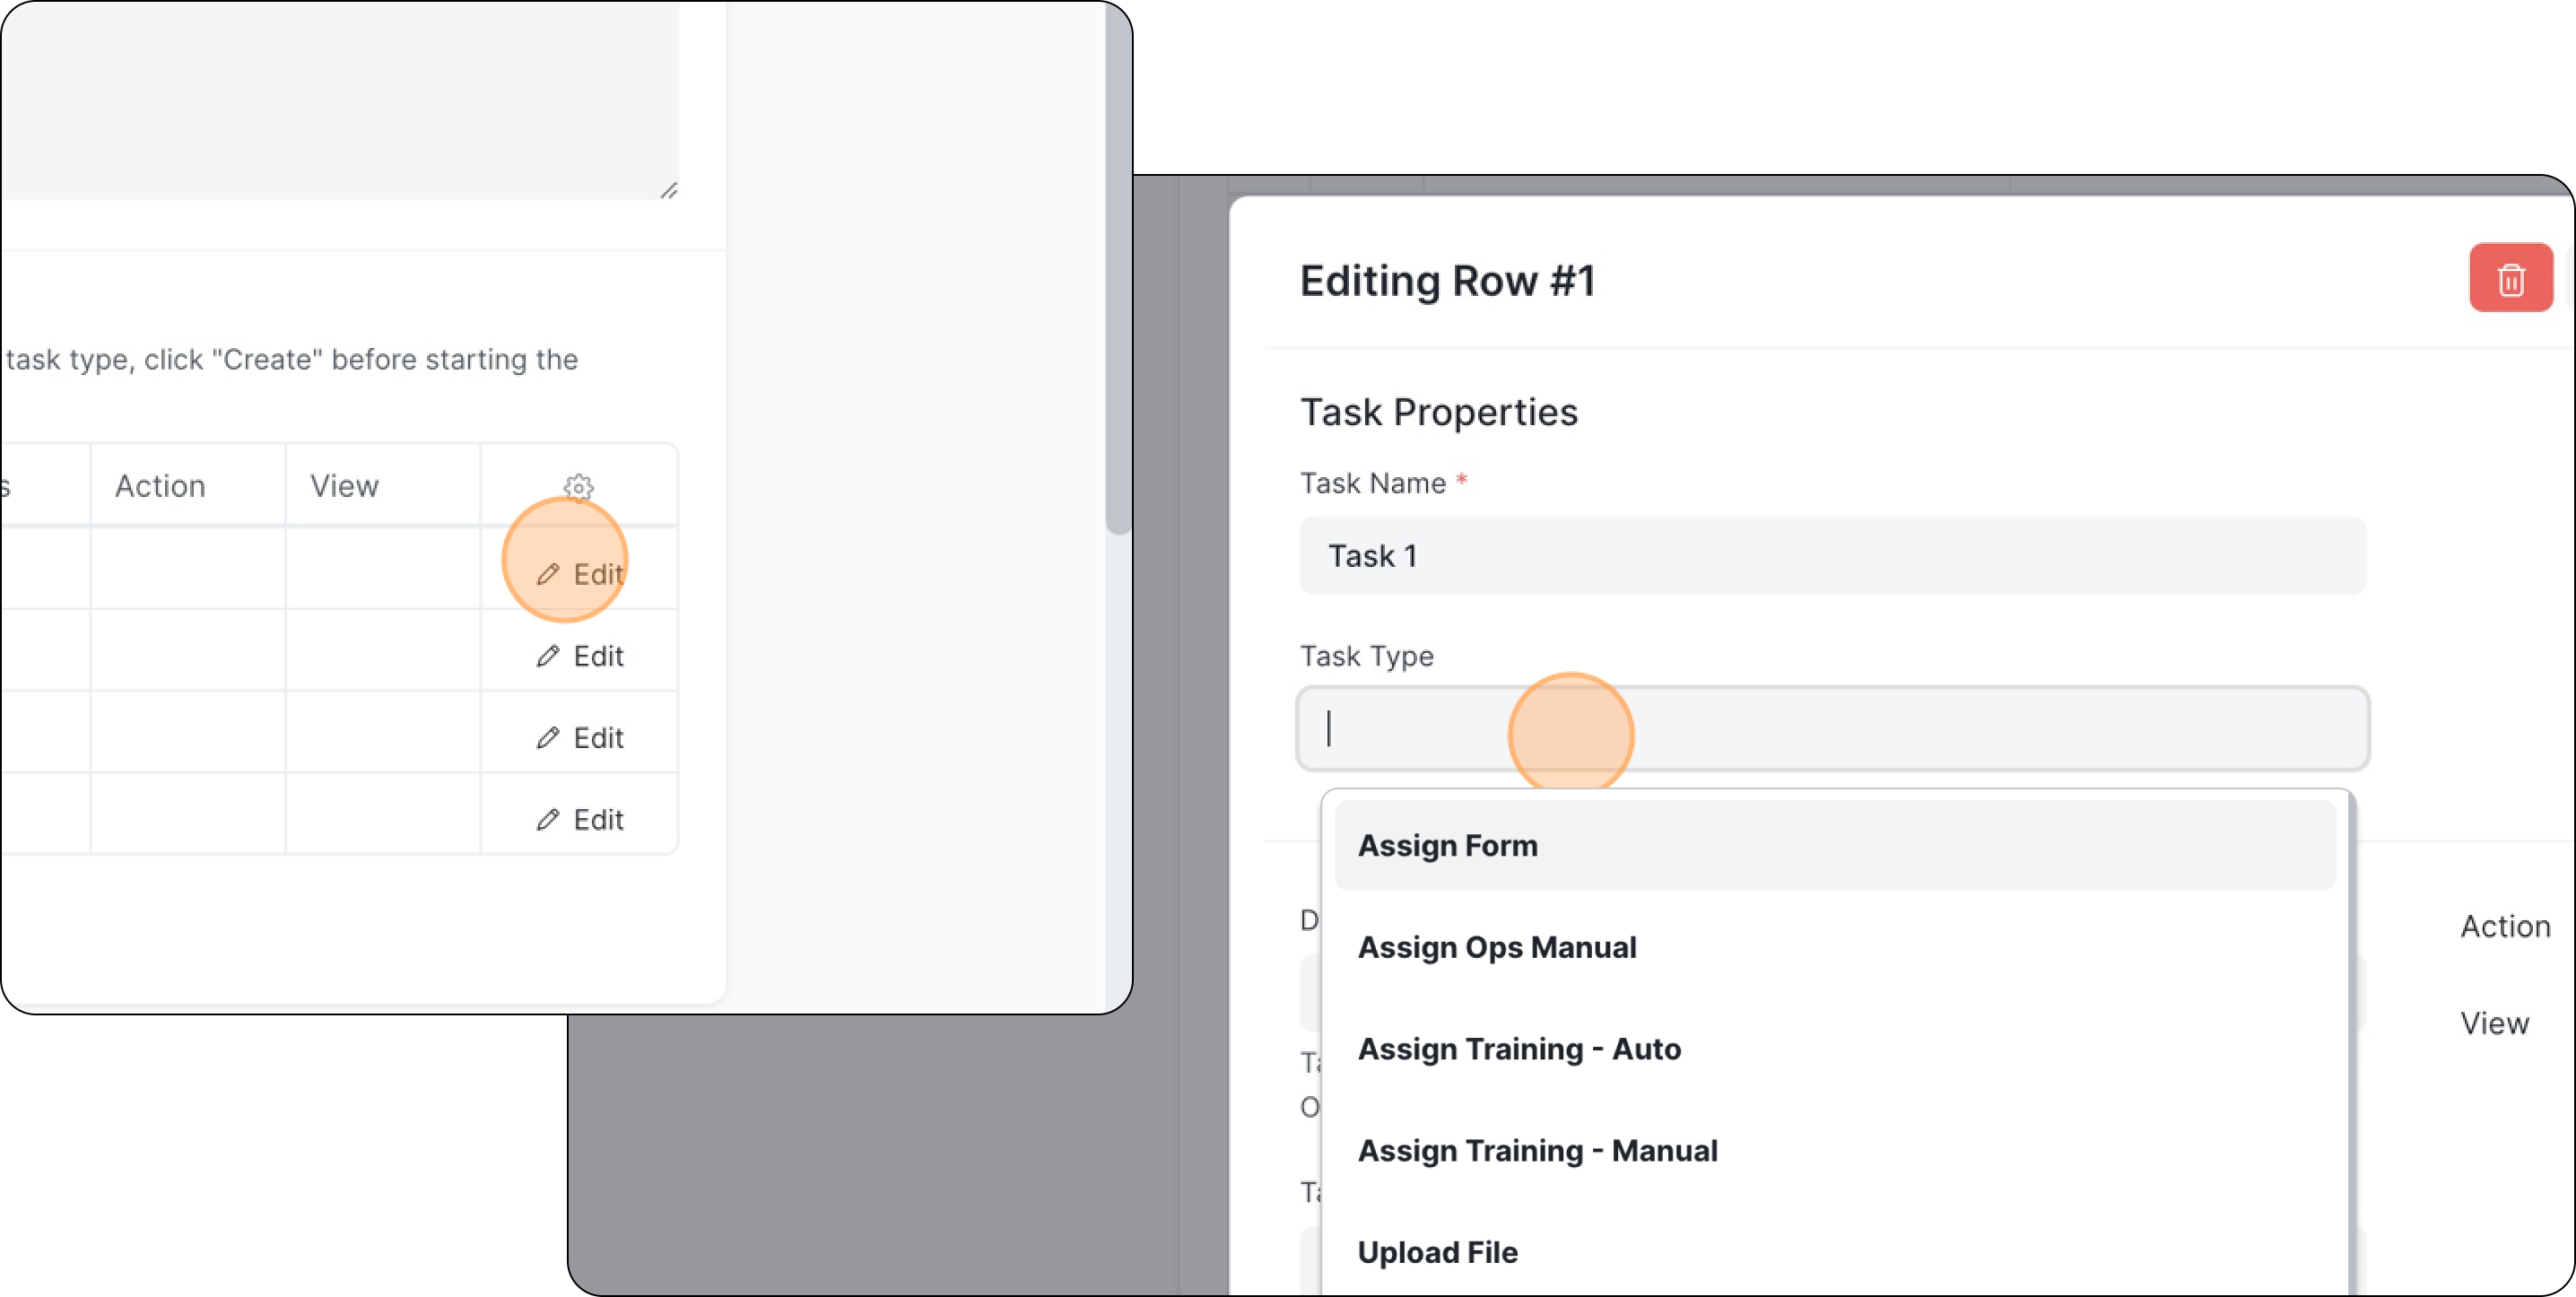Click the Action column header

(160, 486)
